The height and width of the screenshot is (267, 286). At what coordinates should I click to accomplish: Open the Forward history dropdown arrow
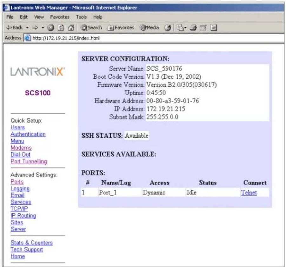(x=43, y=28)
